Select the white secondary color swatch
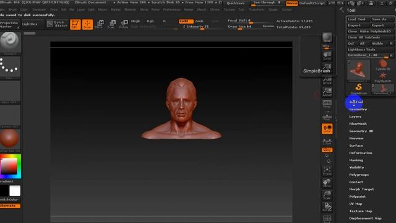396x223 pixels. 15,191
